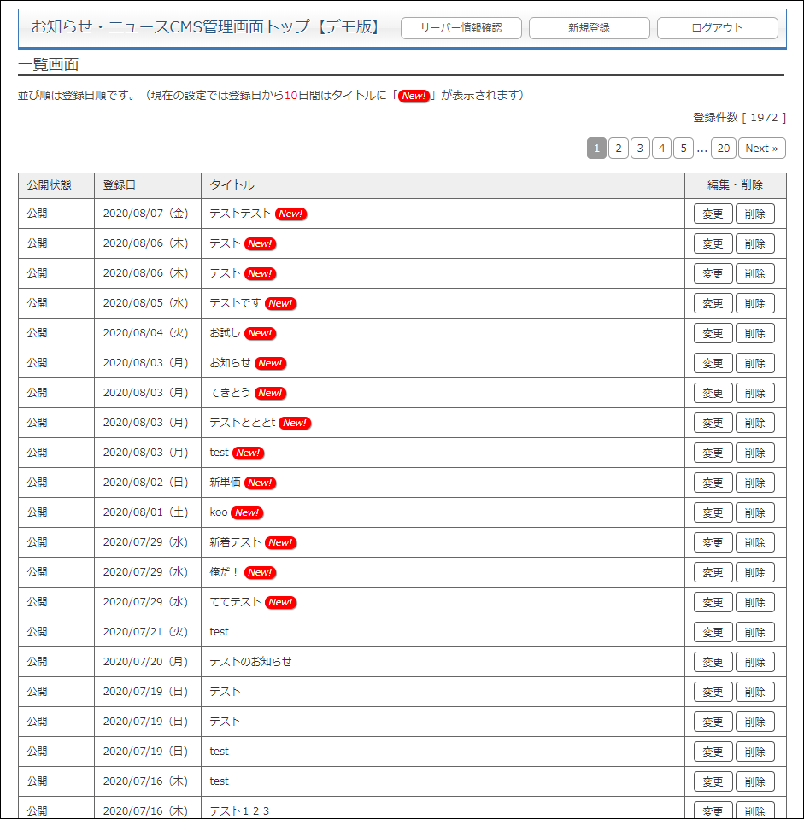Click 変更 on the 新単価 row

click(x=713, y=483)
